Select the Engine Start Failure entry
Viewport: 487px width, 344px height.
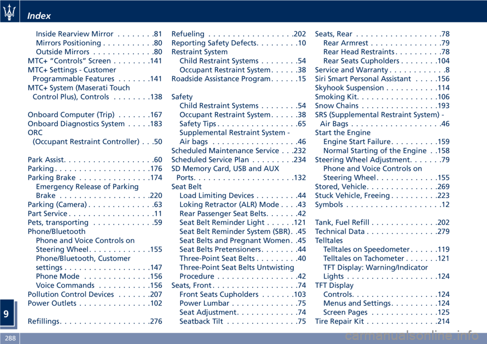tap(387, 142)
